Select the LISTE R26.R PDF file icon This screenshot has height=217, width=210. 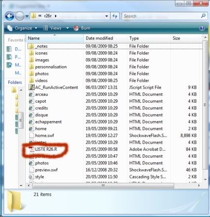(31, 149)
